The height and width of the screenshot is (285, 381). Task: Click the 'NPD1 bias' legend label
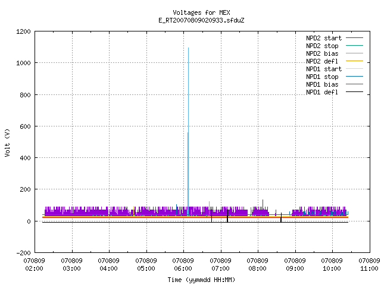(322, 84)
